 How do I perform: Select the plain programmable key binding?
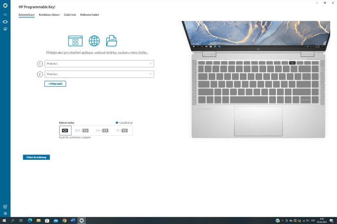click(65, 130)
